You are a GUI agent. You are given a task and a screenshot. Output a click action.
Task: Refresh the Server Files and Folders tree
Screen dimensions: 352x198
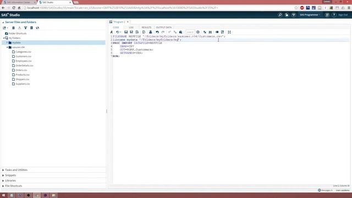click(x=37, y=28)
